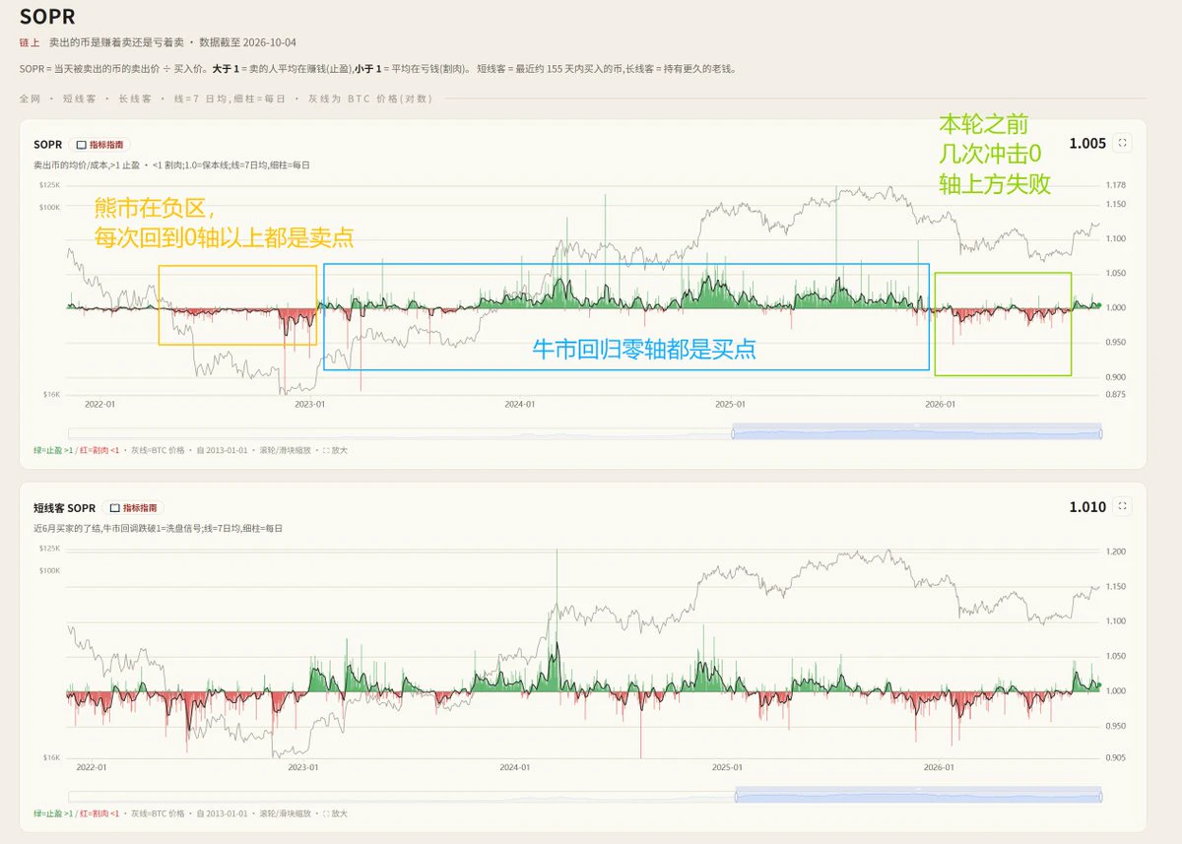Click 灰线=BTC 价格 in the 短线客 SOPR footer

(158, 813)
